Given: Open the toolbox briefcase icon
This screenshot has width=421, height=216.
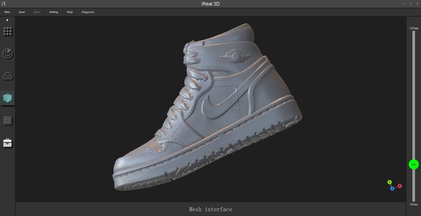Looking at the screenshot, I should pyautogui.click(x=7, y=143).
